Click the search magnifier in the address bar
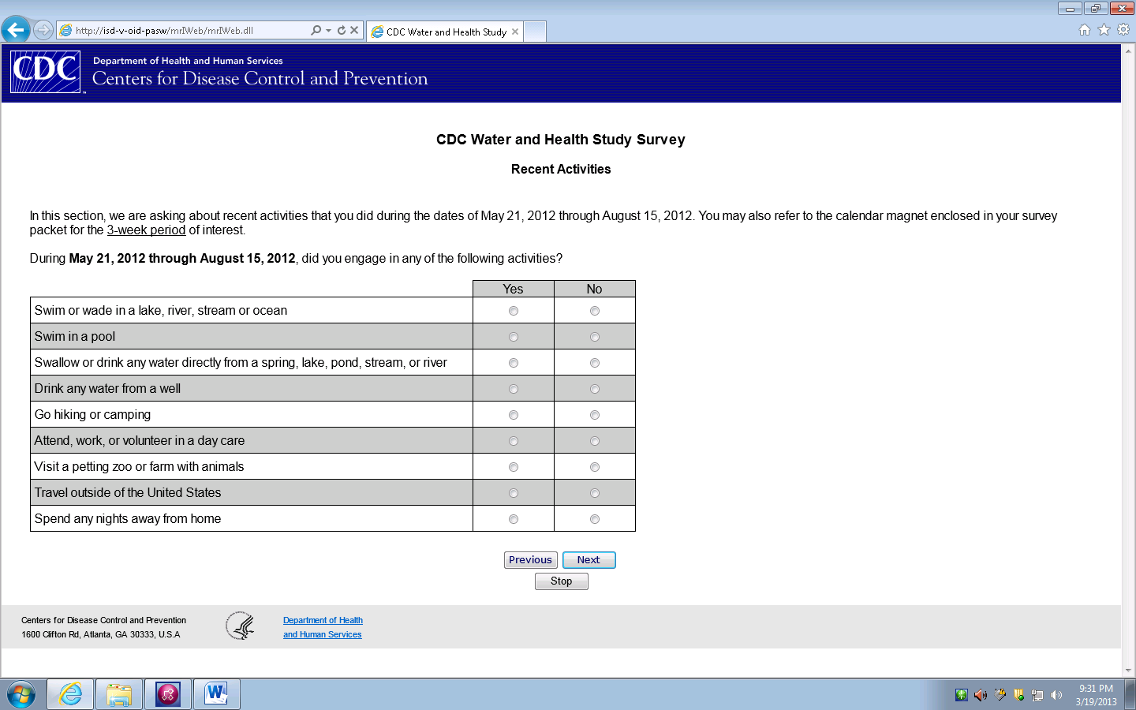 [x=316, y=30]
